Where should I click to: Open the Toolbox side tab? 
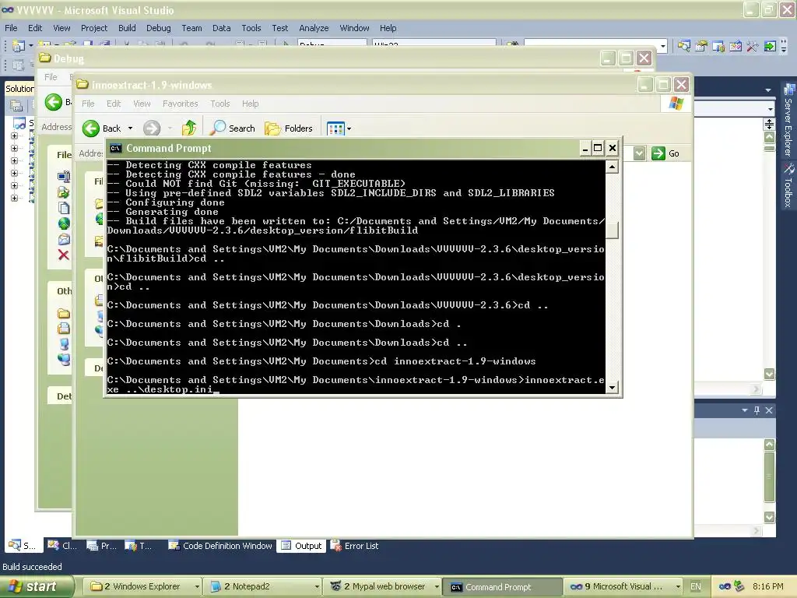coord(789,186)
